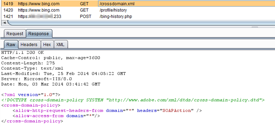Screen dimensions: 275x127
Task: Click the horizontal scrollbar thumb of history table
Action: [141, 23]
